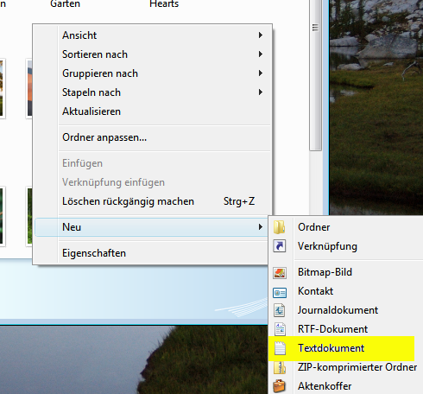Create a new Verknüpfung

346,246
